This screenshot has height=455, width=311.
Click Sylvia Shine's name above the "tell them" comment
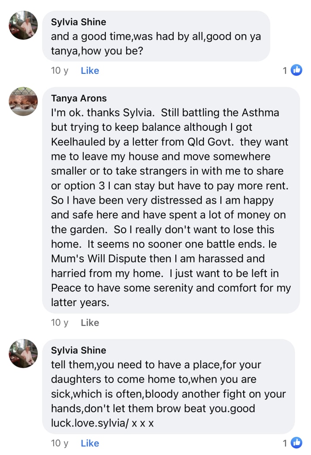[79, 350]
